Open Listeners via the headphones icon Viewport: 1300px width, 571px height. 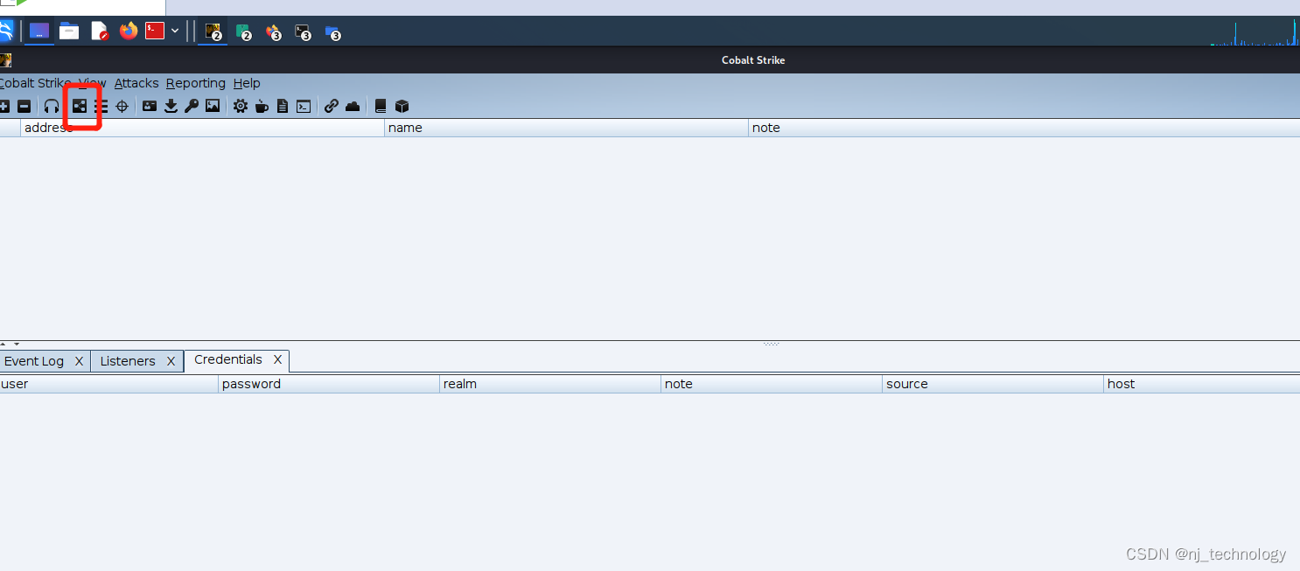click(52, 107)
